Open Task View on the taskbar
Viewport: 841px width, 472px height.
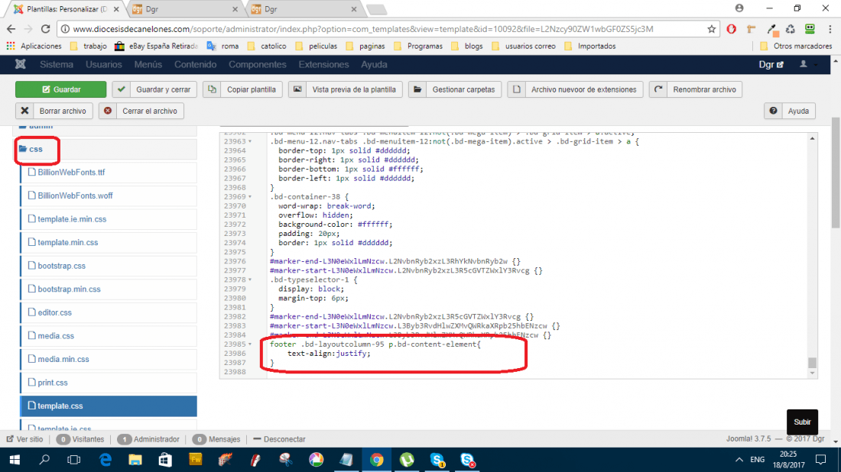(x=74, y=460)
